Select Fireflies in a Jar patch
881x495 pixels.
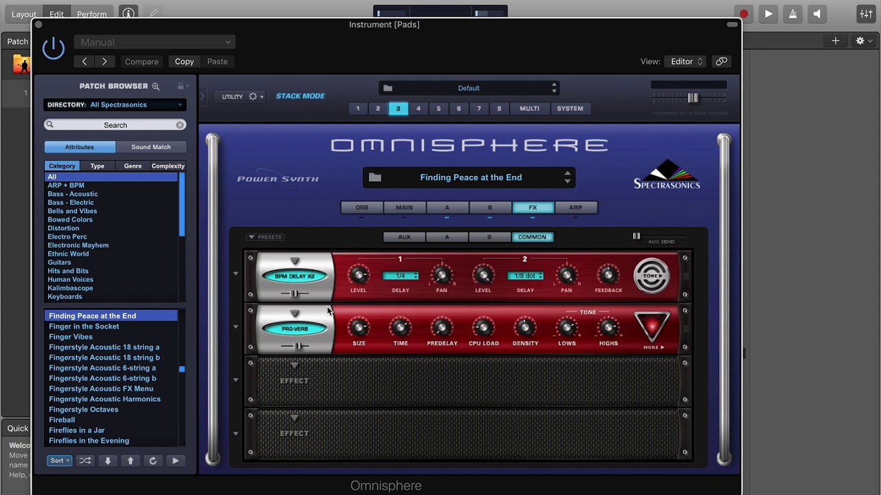76,430
